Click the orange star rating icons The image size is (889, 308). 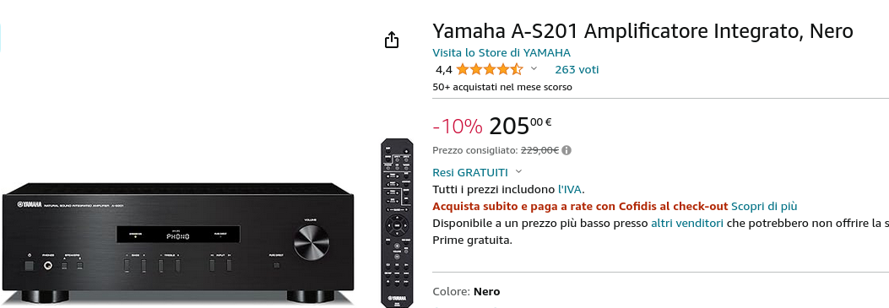point(490,70)
